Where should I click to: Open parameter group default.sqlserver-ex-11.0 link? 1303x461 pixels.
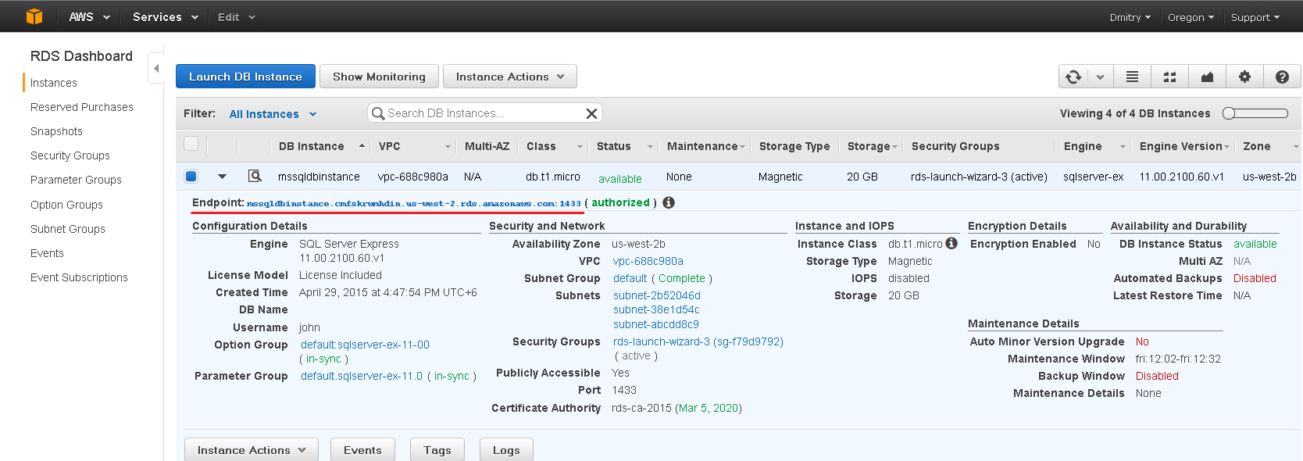point(362,376)
